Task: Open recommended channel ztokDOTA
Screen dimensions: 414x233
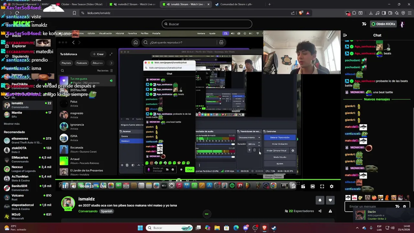Action: 27,150
